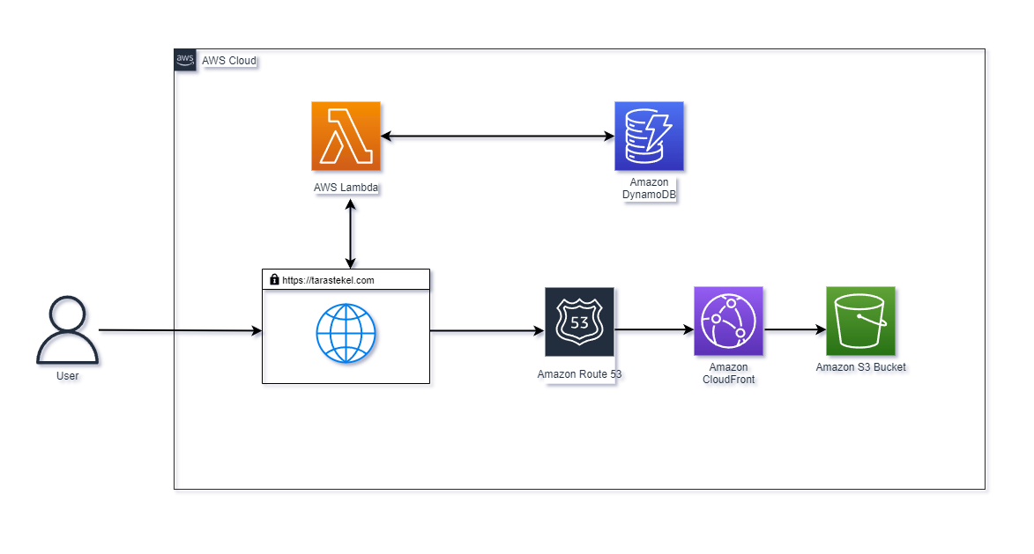Click the green Amazon S3 bucket icon

pyautogui.click(x=860, y=321)
